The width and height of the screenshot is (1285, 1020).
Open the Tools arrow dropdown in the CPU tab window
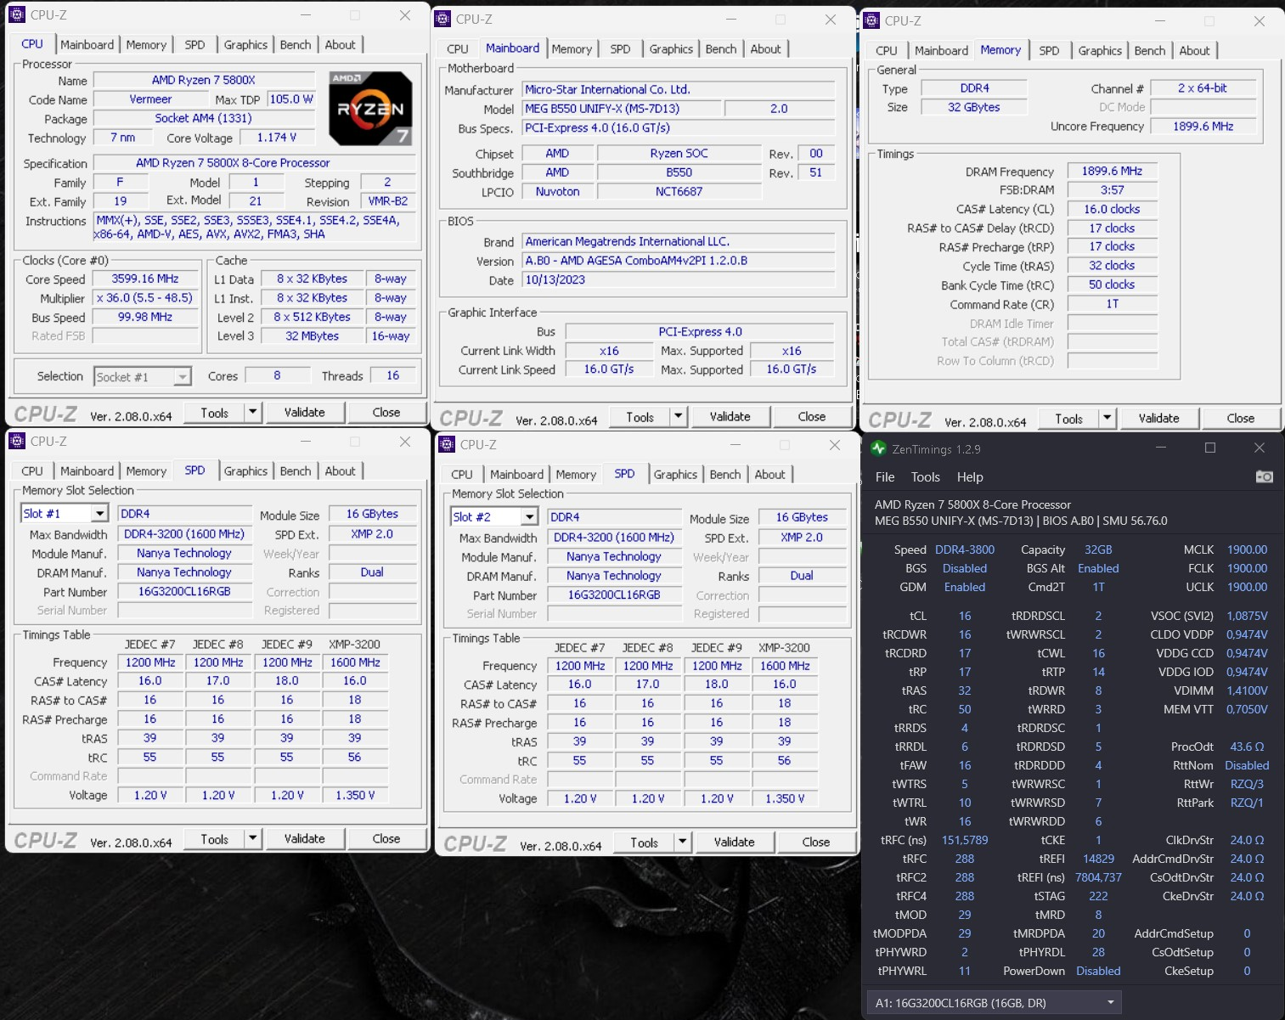[252, 412]
